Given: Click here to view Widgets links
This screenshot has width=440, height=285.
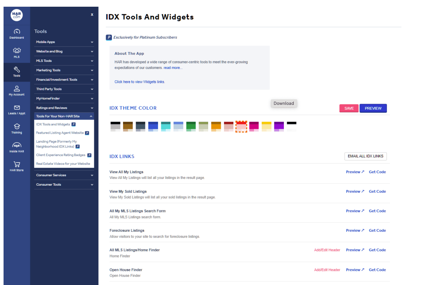Looking at the screenshot, I should click(140, 82).
